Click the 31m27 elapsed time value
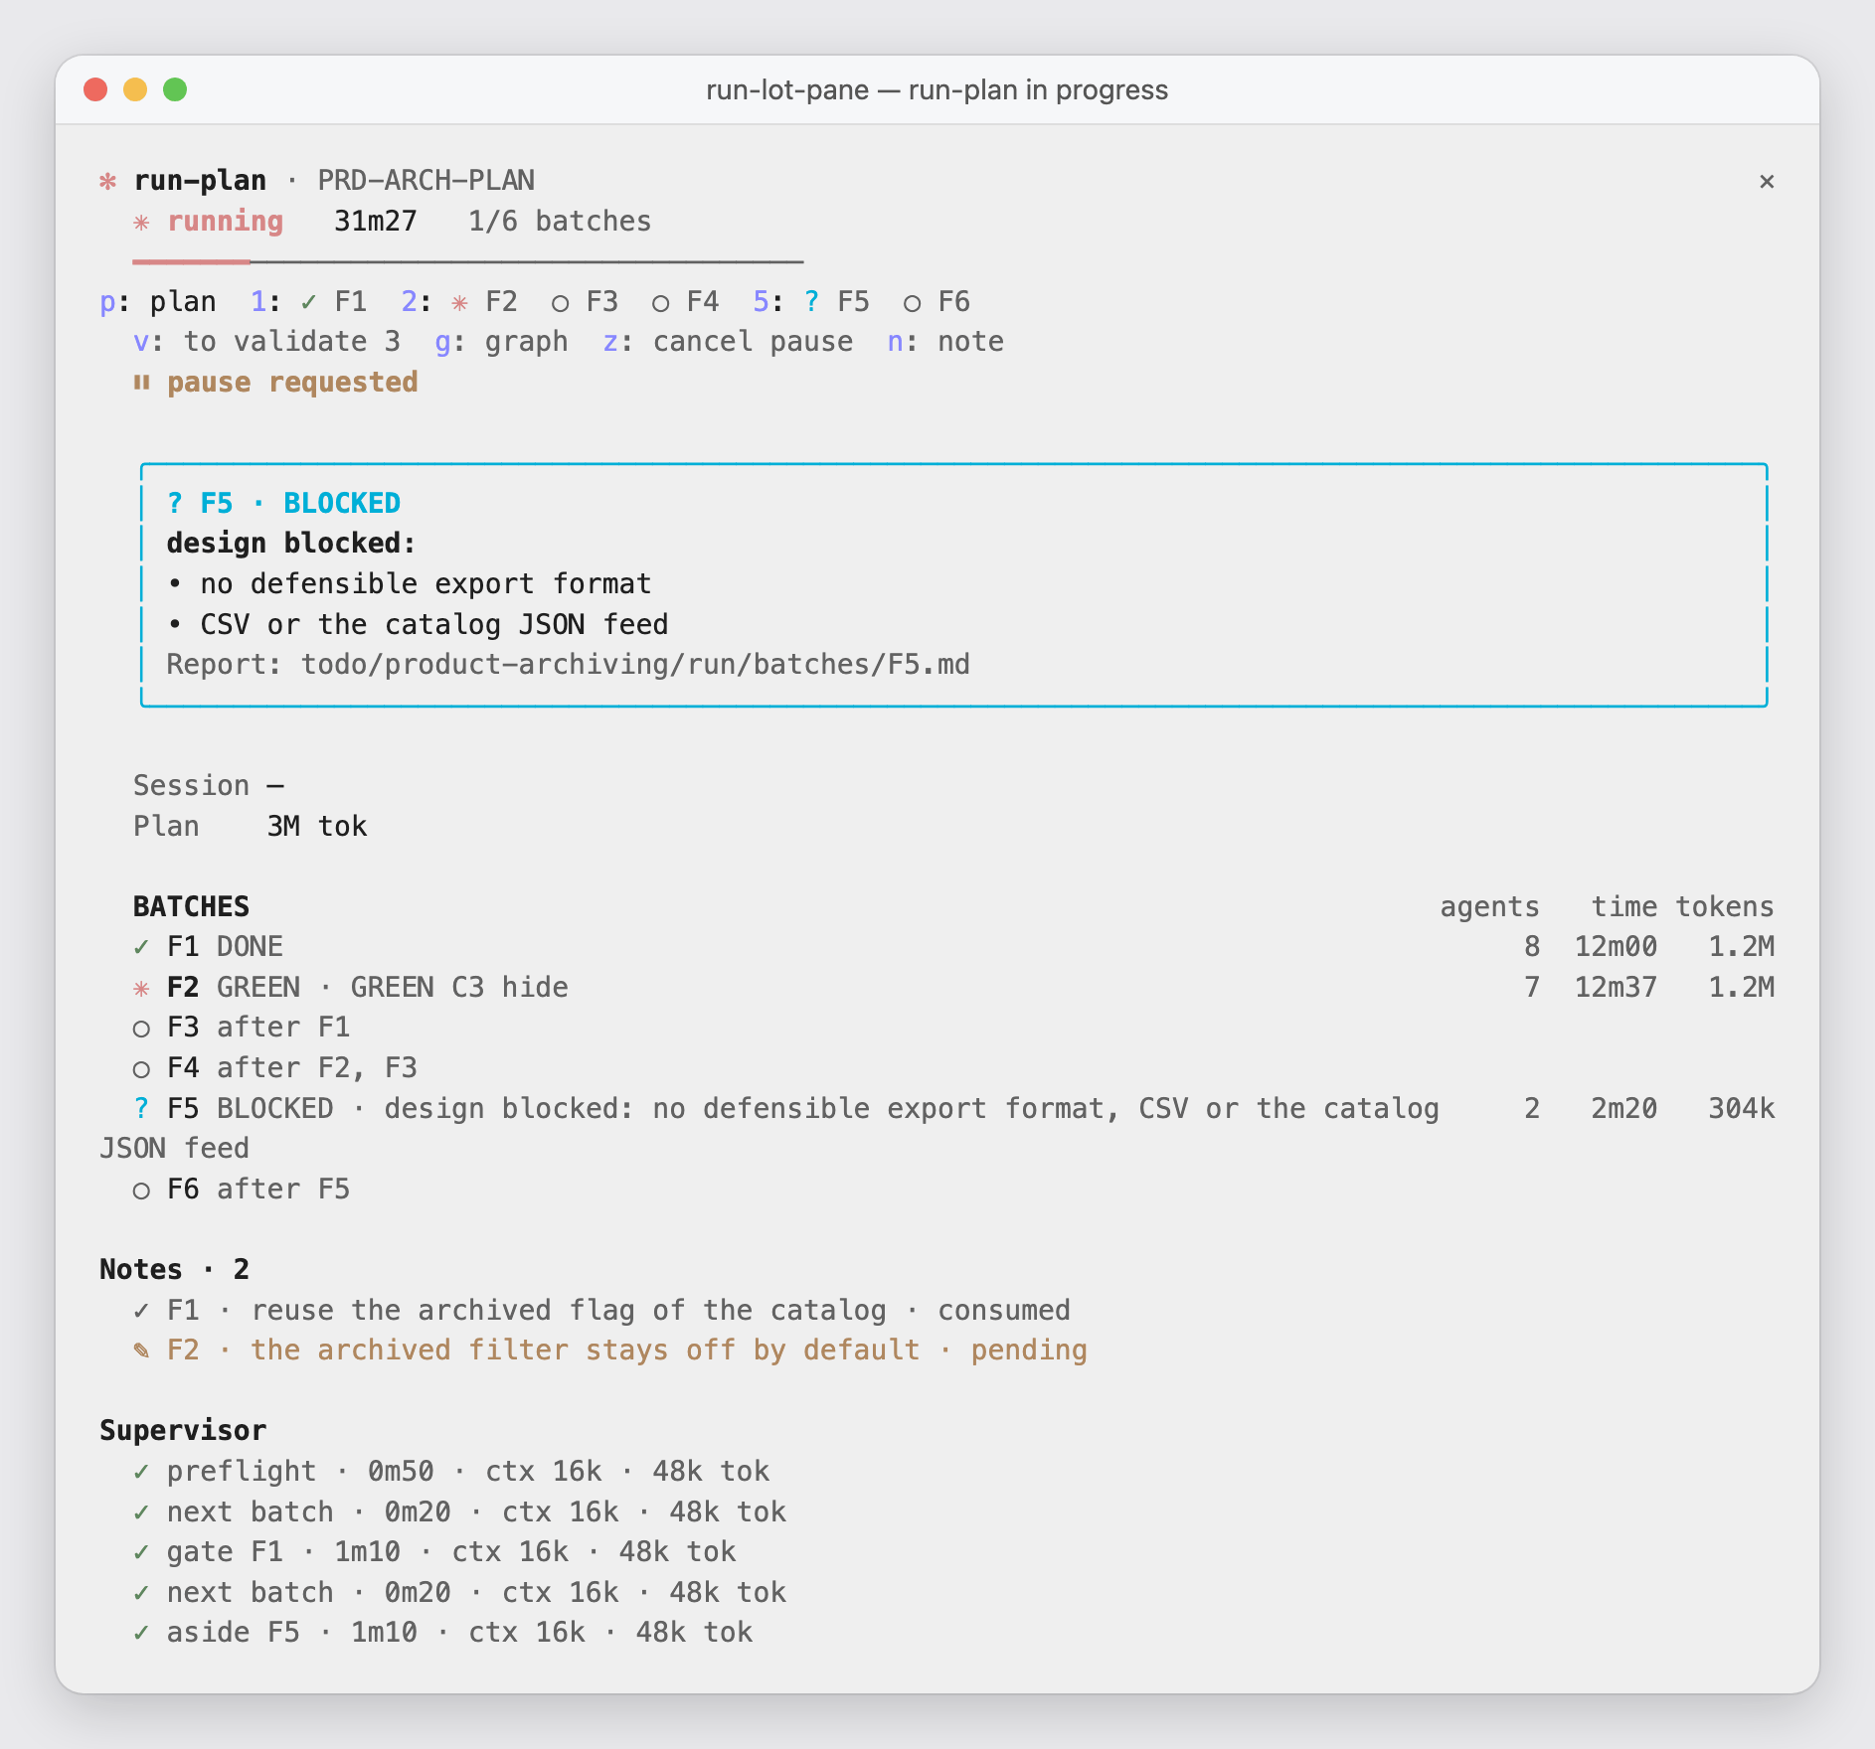The image size is (1875, 1749). pyautogui.click(x=376, y=222)
